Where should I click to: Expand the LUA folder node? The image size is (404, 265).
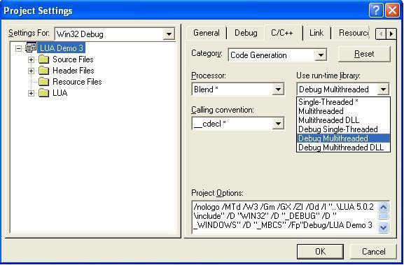pos(31,93)
